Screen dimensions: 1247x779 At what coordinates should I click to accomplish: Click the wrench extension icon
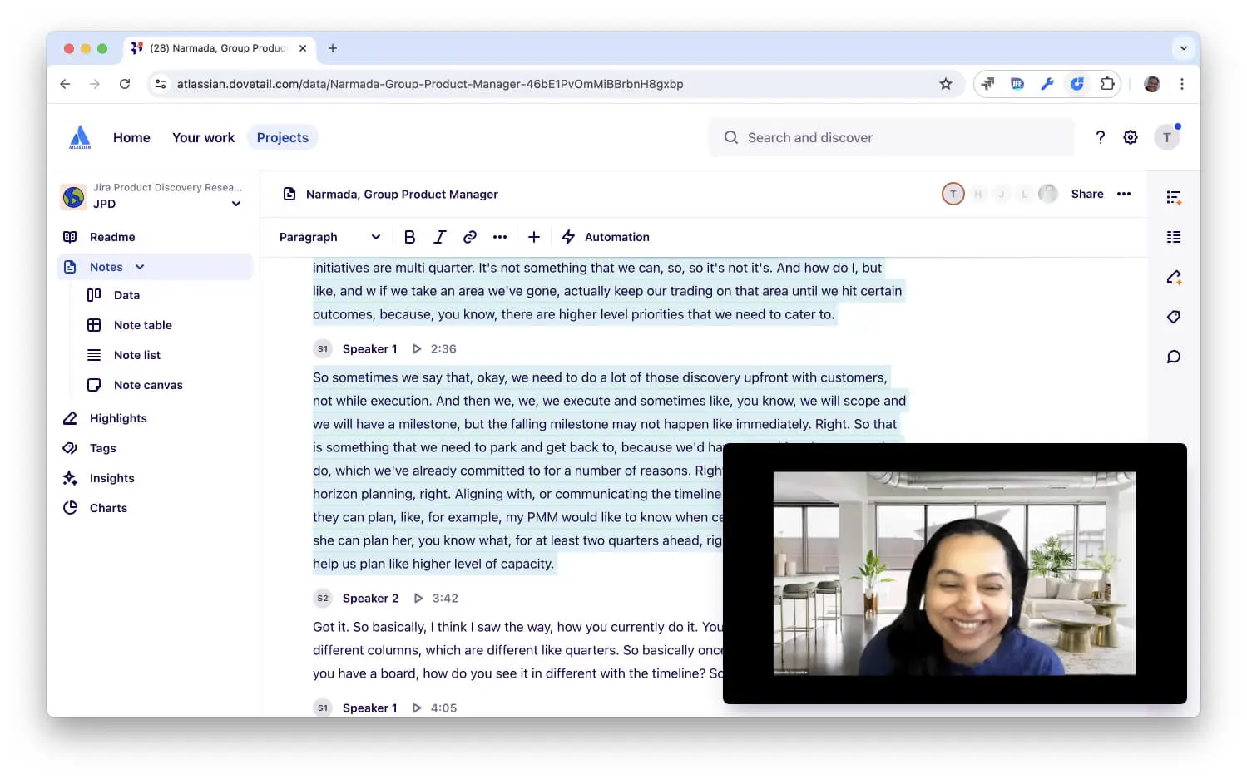(1047, 84)
